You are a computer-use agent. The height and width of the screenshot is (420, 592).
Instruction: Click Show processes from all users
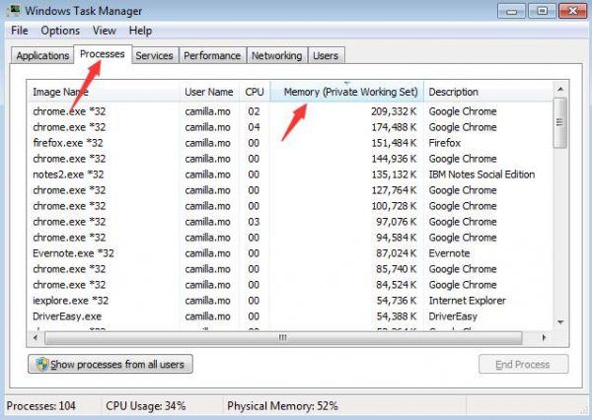pyautogui.click(x=110, y=364)
